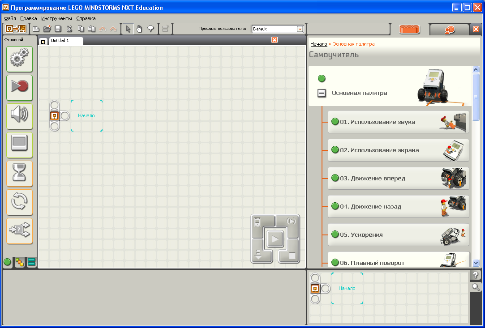Select the Pan hand tool
The width and height of the screenshot is (485, 328).
tap(139, 29)
